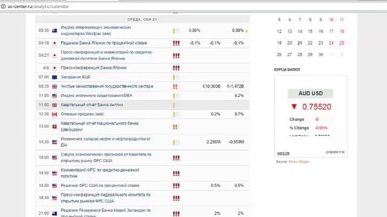Viewport: 387px width, 217px height.
Task: Click the red down arrow in rates widget
Action: 294,107
